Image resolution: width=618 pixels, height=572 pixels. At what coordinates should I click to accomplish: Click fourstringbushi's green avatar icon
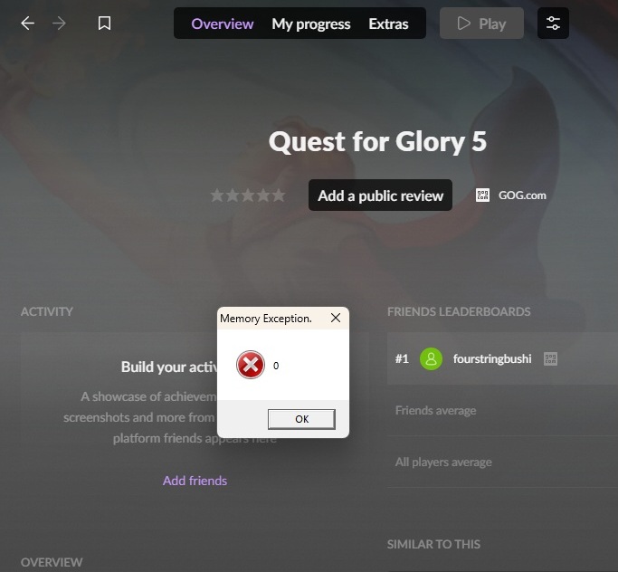coord(431,358)
